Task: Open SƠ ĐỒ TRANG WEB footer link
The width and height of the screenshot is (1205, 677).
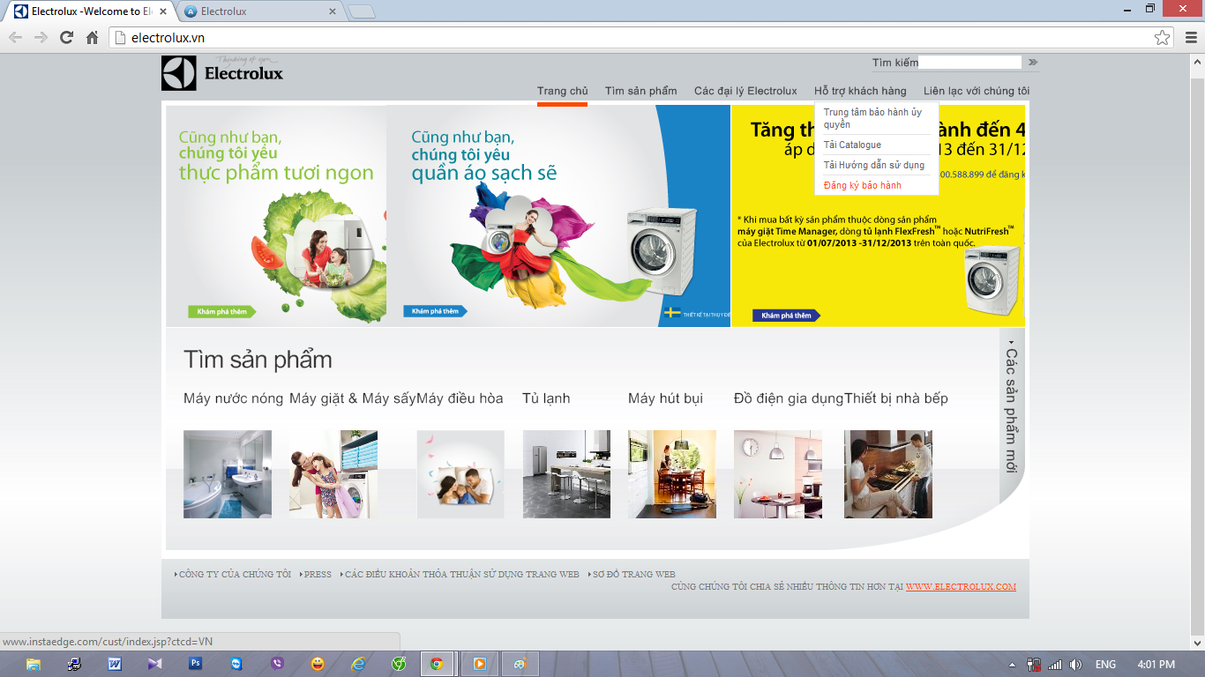Action: (x=633, y=574)
